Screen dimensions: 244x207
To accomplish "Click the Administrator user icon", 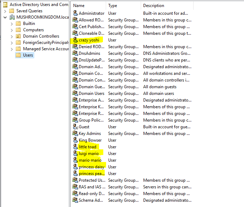I will (x=75, y=13).
